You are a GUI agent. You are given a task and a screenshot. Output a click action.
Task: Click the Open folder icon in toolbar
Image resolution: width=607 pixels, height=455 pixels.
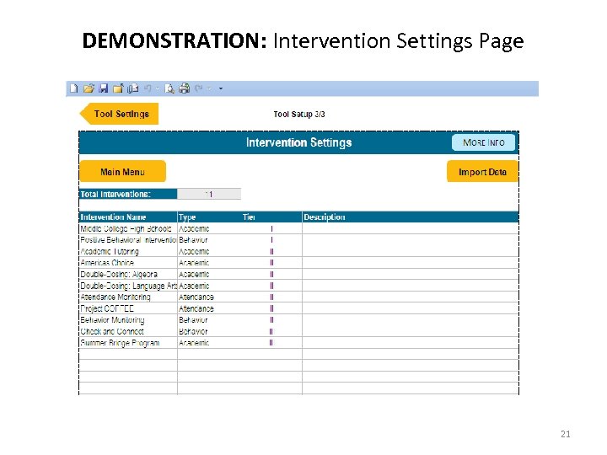89,88
